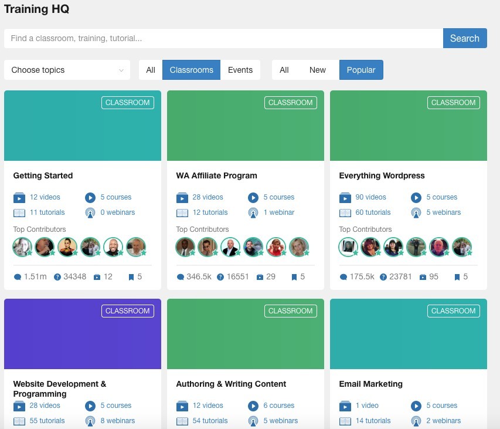The width and height of the screenshot is (500, 429).
Task: Click the question mark icon next to 34348
Action: point(57,277)
